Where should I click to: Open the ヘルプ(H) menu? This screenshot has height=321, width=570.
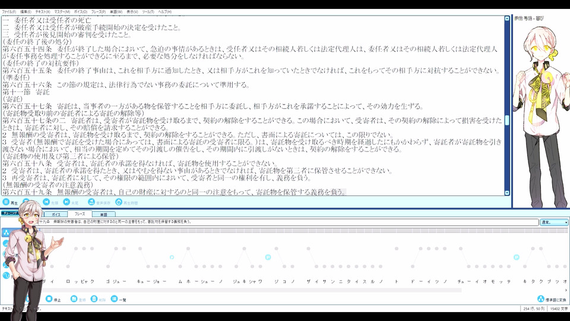(164, 12)
